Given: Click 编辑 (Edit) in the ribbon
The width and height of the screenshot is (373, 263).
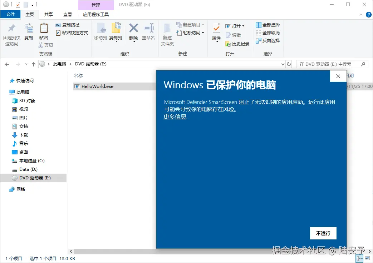Looking at the screenshot, I should point(234,35).
